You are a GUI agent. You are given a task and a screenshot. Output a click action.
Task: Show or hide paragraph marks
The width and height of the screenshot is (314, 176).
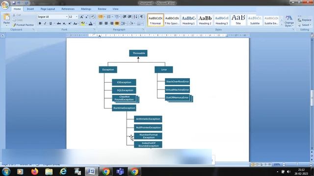point(142,17)
